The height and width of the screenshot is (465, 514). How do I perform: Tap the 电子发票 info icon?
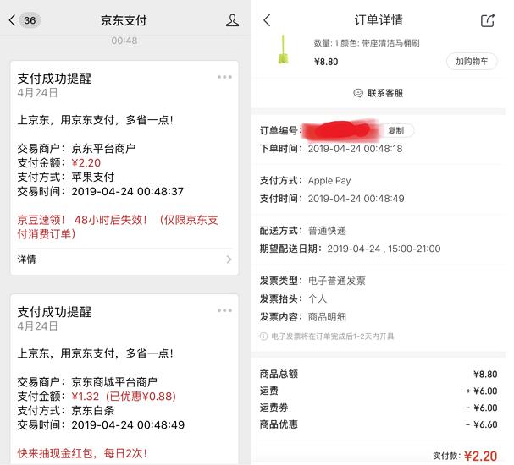263,336
